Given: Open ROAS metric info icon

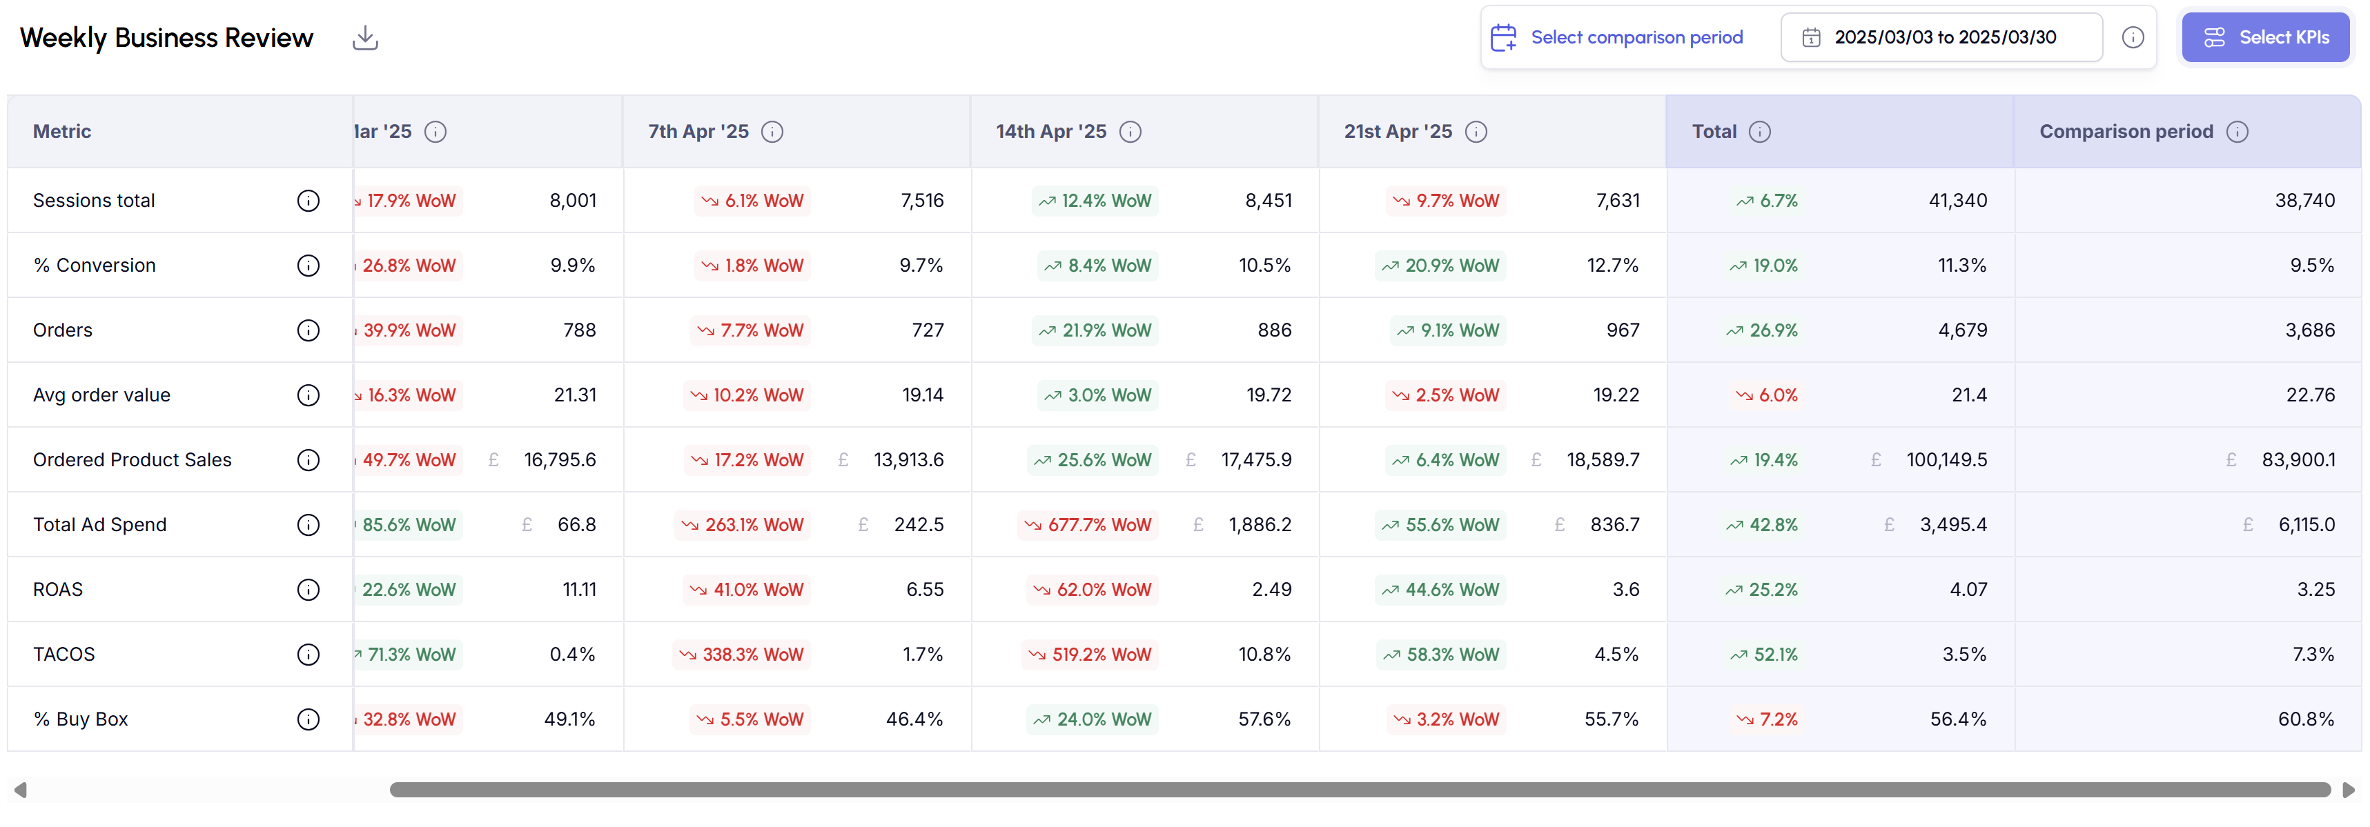Looking at the screenshot, I should coord(309,590).
